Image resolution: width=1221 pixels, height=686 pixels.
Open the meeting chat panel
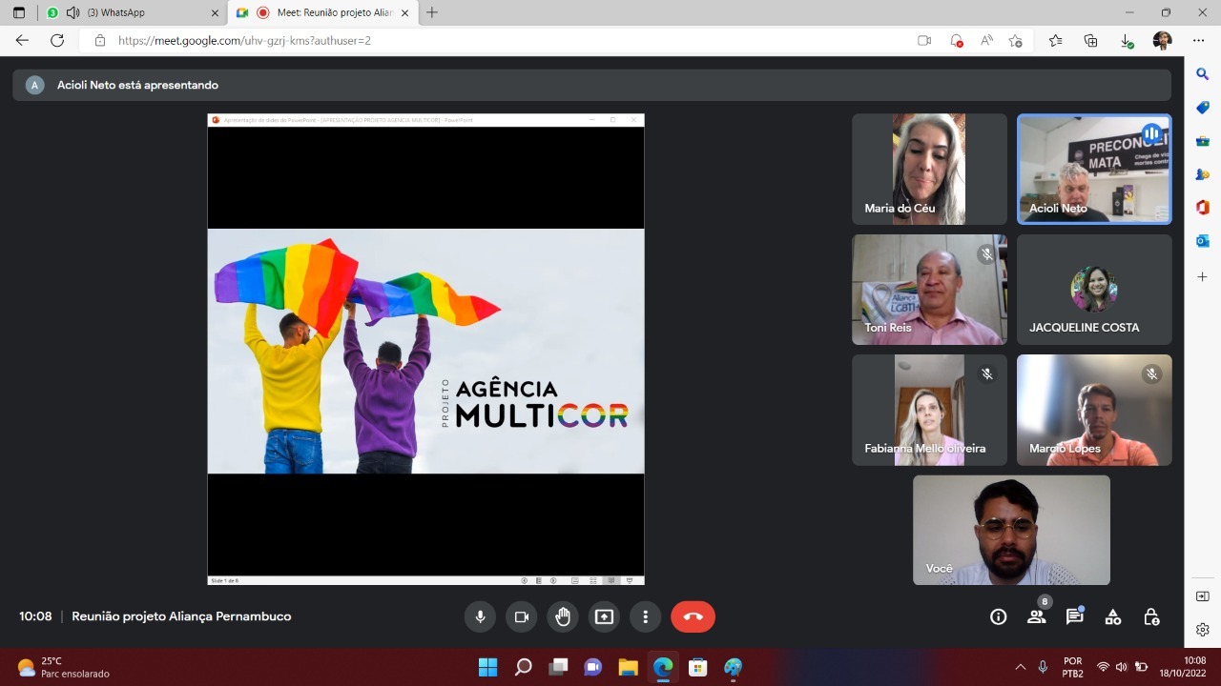click(1075, 616)
